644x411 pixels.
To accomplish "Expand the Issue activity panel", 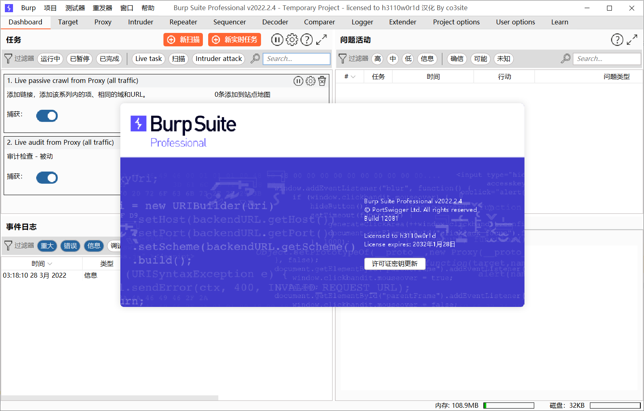I will point(632,39).
